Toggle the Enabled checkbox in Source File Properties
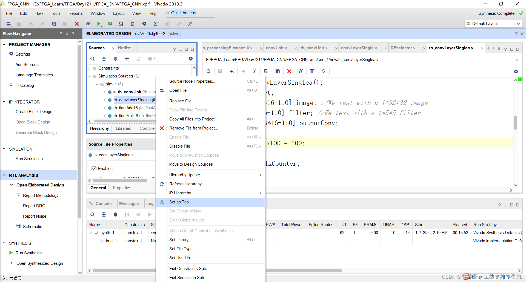 click(94, 169)
